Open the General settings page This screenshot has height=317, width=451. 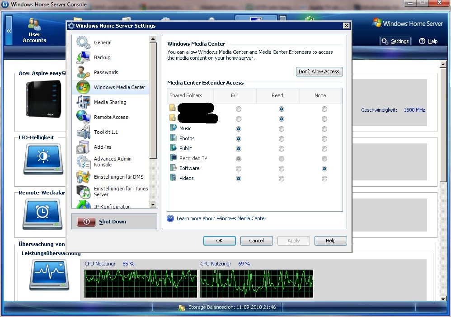(x=103, y=42)
